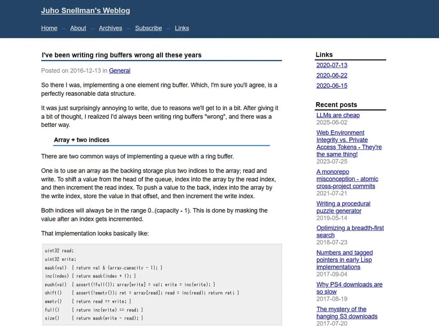Screen dimensions: 439x329
Task: Open the Links navigation item
Action: [x=182, y=28]
